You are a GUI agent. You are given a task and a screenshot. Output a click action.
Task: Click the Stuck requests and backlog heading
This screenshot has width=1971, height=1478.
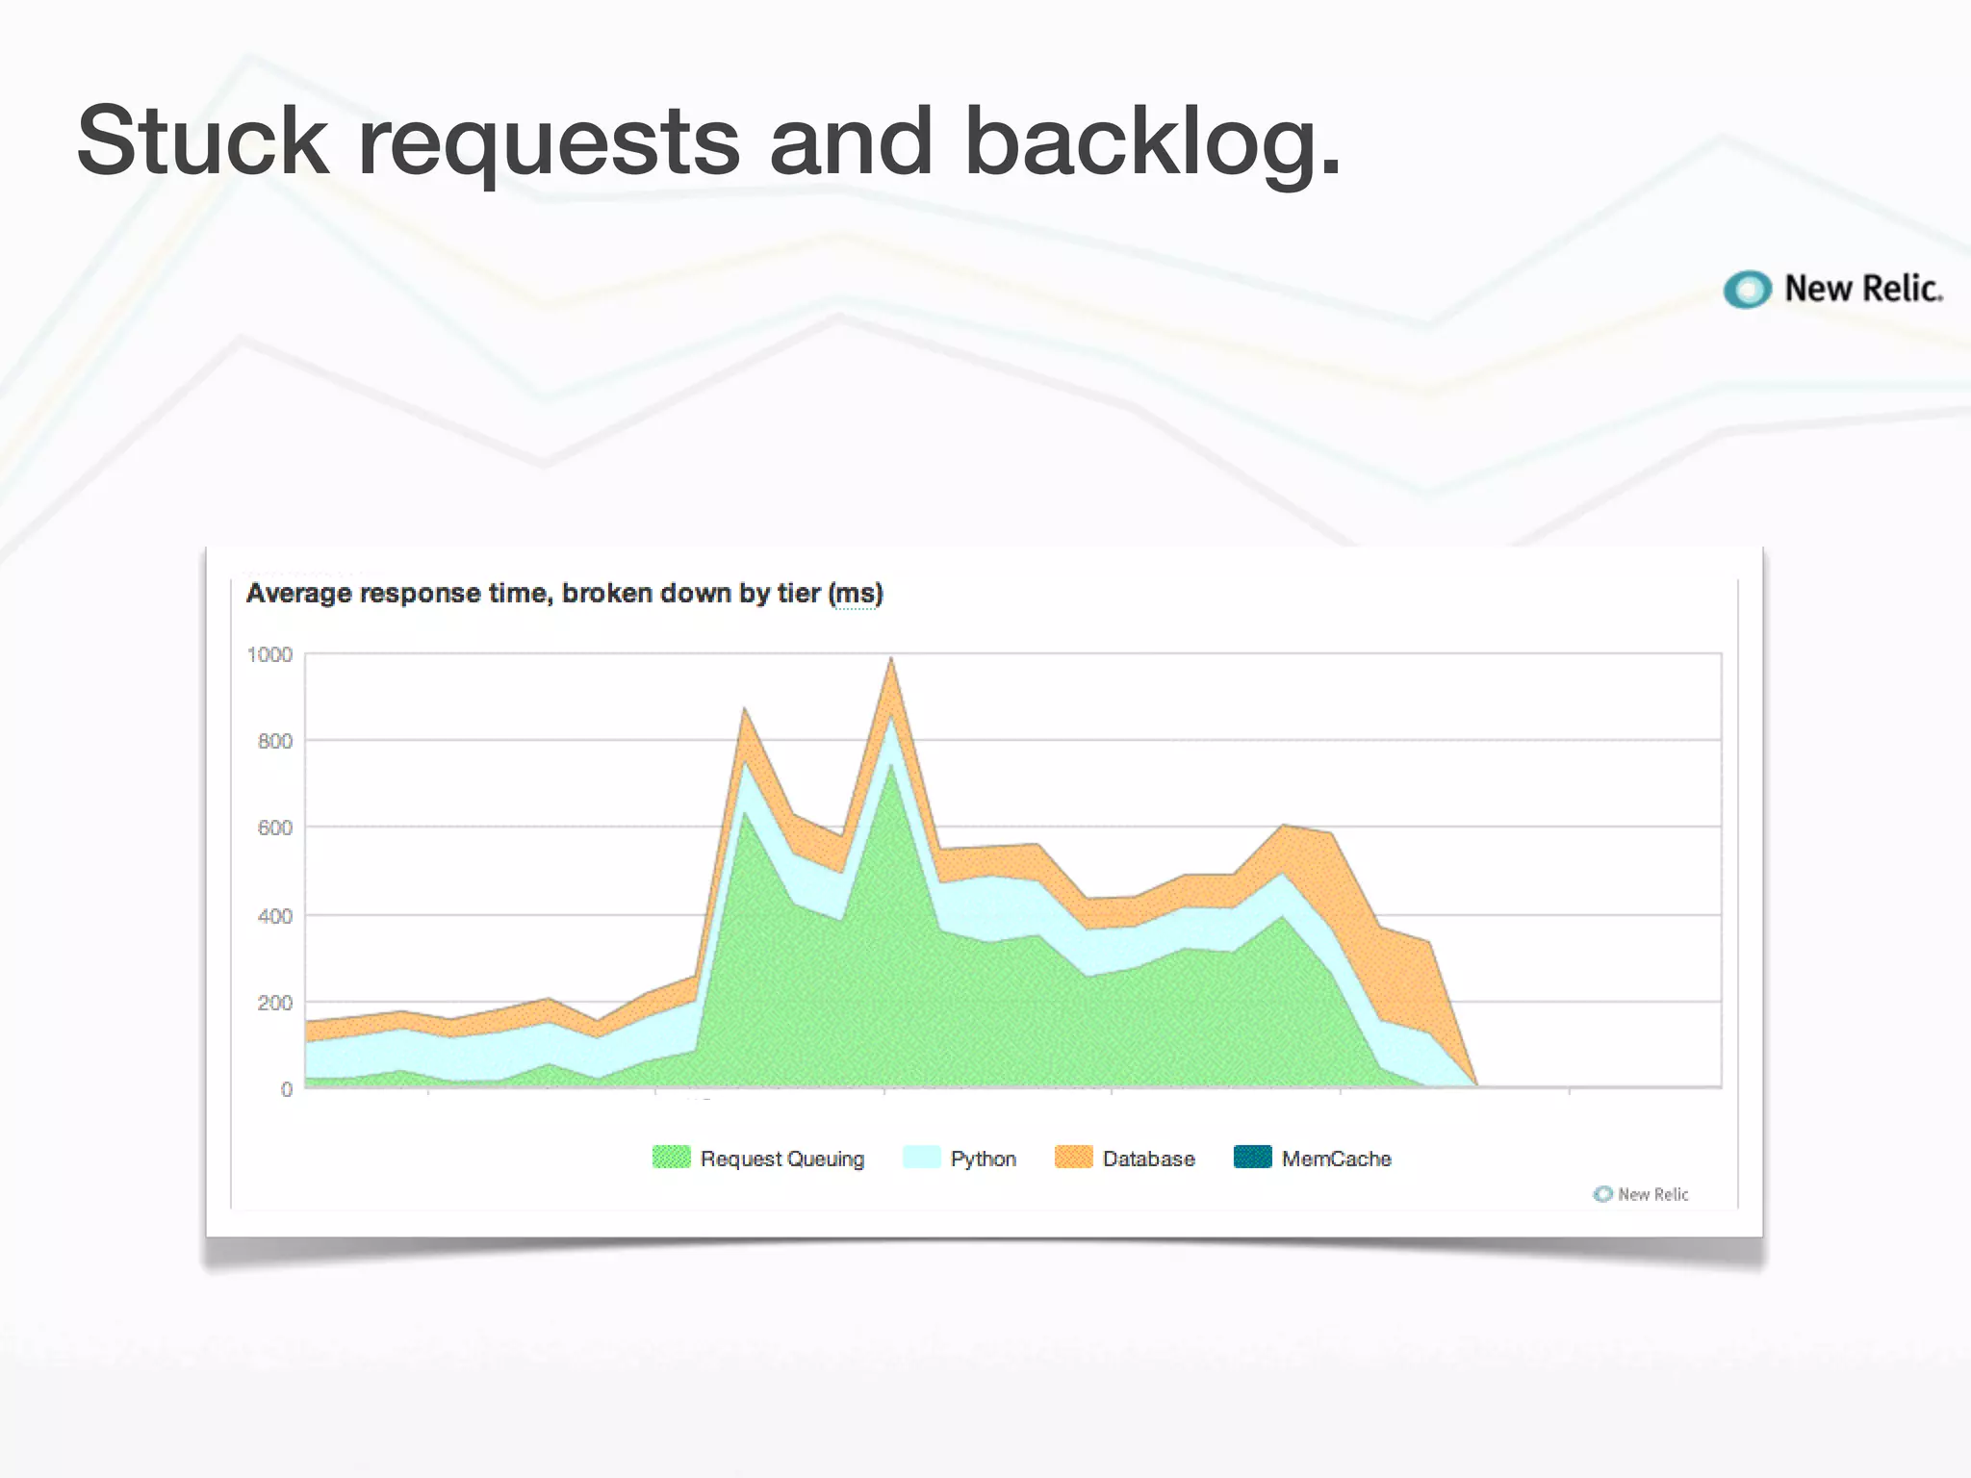point(708,141)
